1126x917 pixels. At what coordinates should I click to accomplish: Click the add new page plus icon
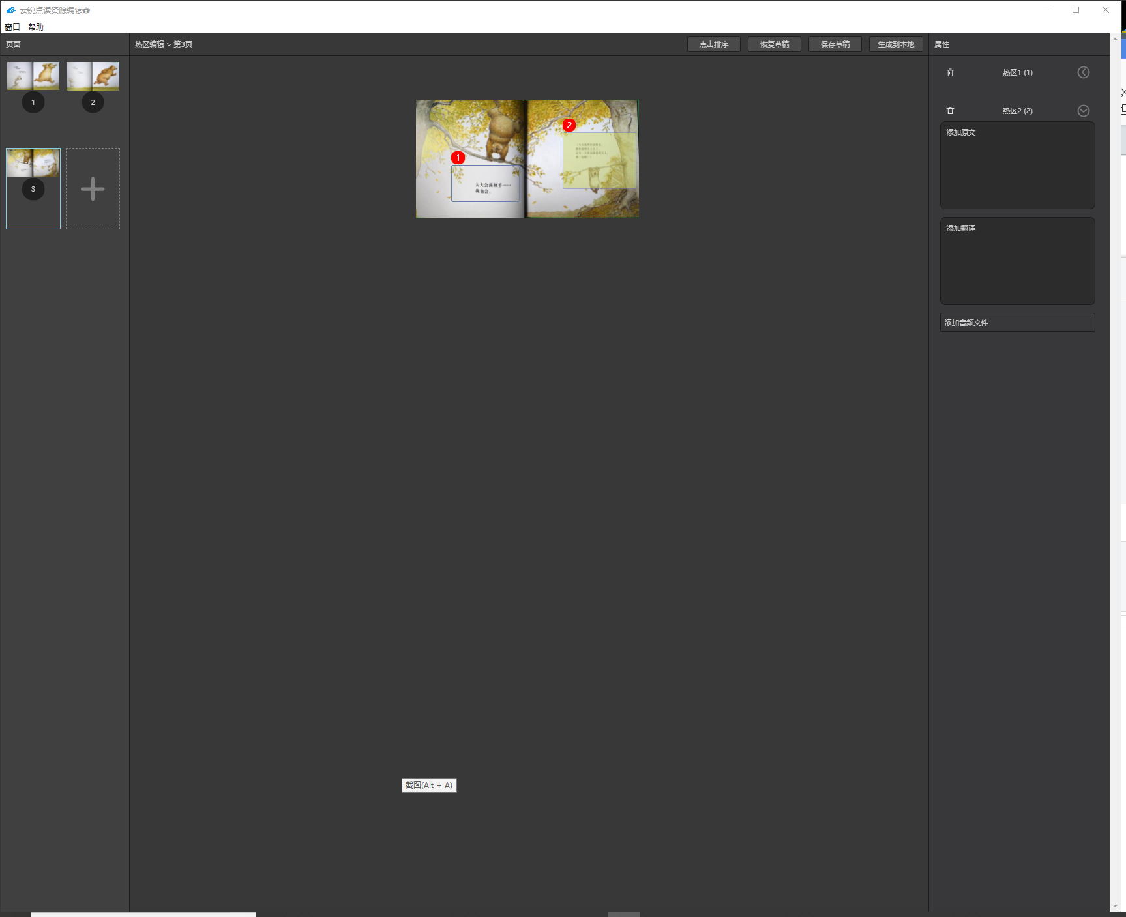point(93,189)
